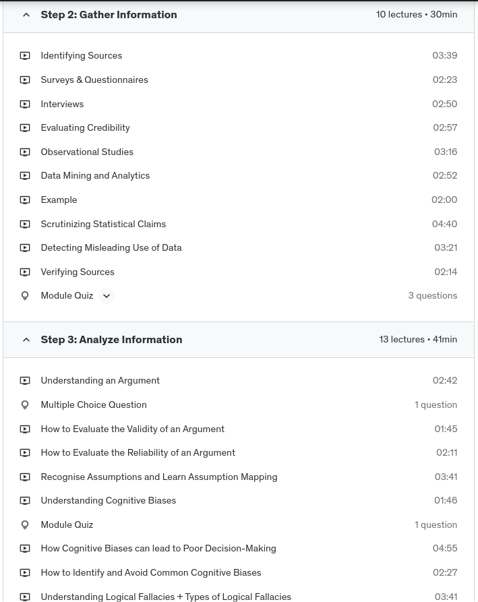478x602 pixels.
Task: Click video icon next to Interviews lecture
Action: pos(25,104)
